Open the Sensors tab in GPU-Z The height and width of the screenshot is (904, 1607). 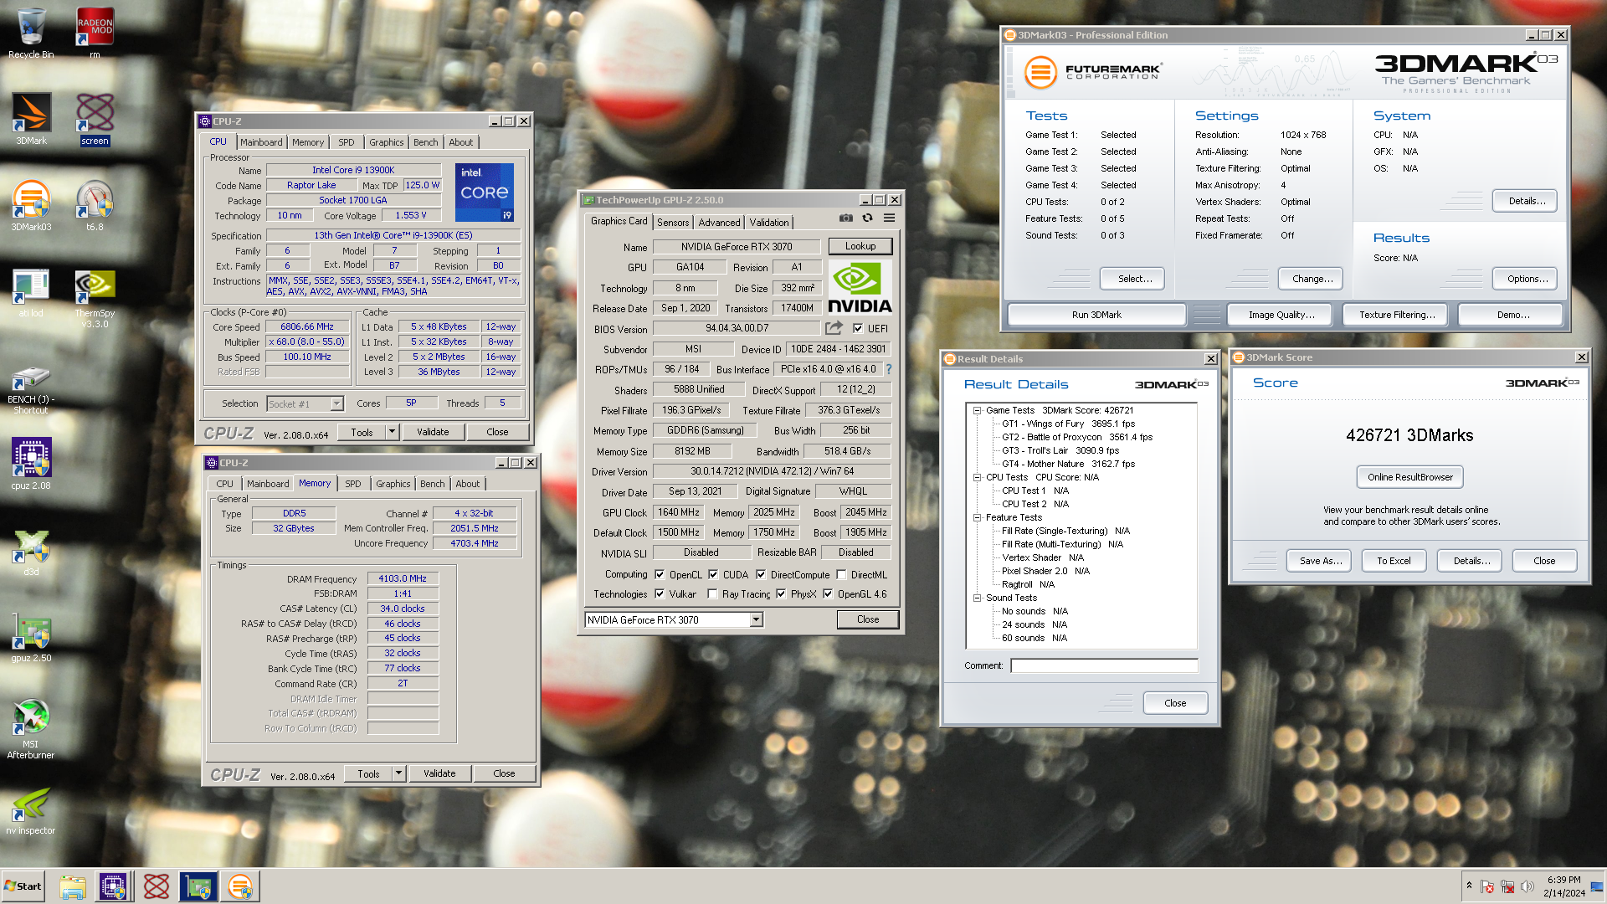[673, 222]
